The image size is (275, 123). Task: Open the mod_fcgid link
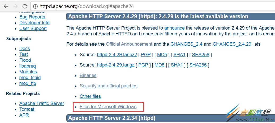(x=30, y=78)
